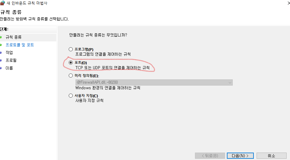The image size is (290, 160).
Task: Select the 작업 step in sidebar
Action: [9, 53]
